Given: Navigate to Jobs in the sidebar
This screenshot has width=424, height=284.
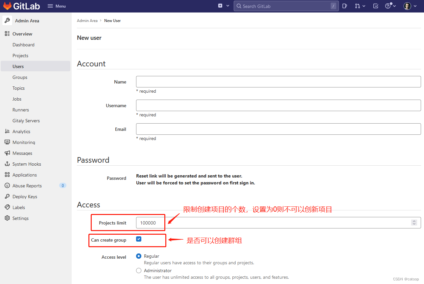Looking at the screenshot, I should coord(17,99).
